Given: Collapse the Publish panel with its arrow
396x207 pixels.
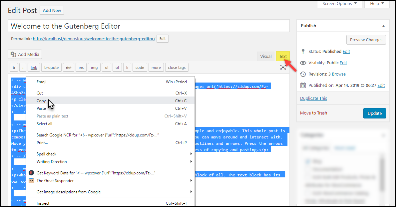Looking at the screenshot, I should [x=383, y=26].
